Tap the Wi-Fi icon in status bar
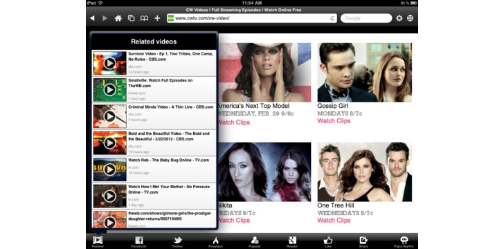Image resolution: width=504 pixels, height=249 pixels. [100, 3]
